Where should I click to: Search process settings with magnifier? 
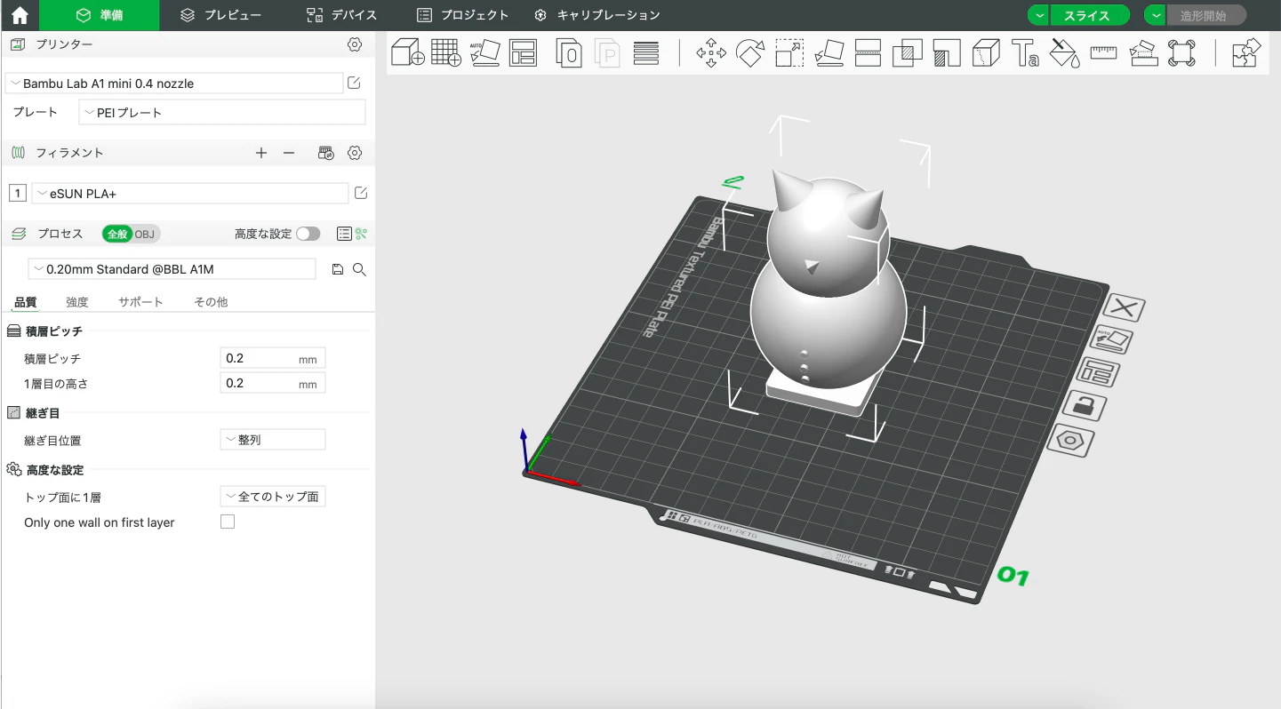(360, 269)
